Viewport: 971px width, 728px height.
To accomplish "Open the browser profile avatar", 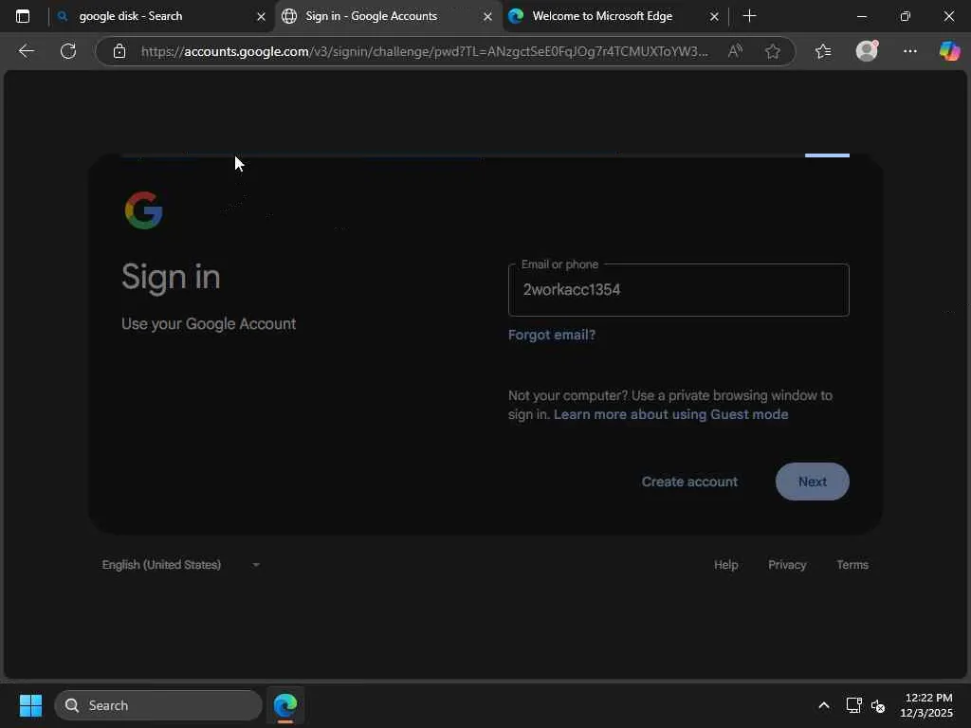I will (x=867, y=51).
